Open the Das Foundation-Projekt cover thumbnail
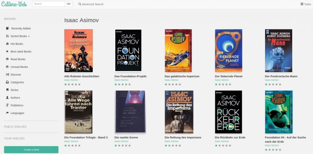 pos(128,50)
